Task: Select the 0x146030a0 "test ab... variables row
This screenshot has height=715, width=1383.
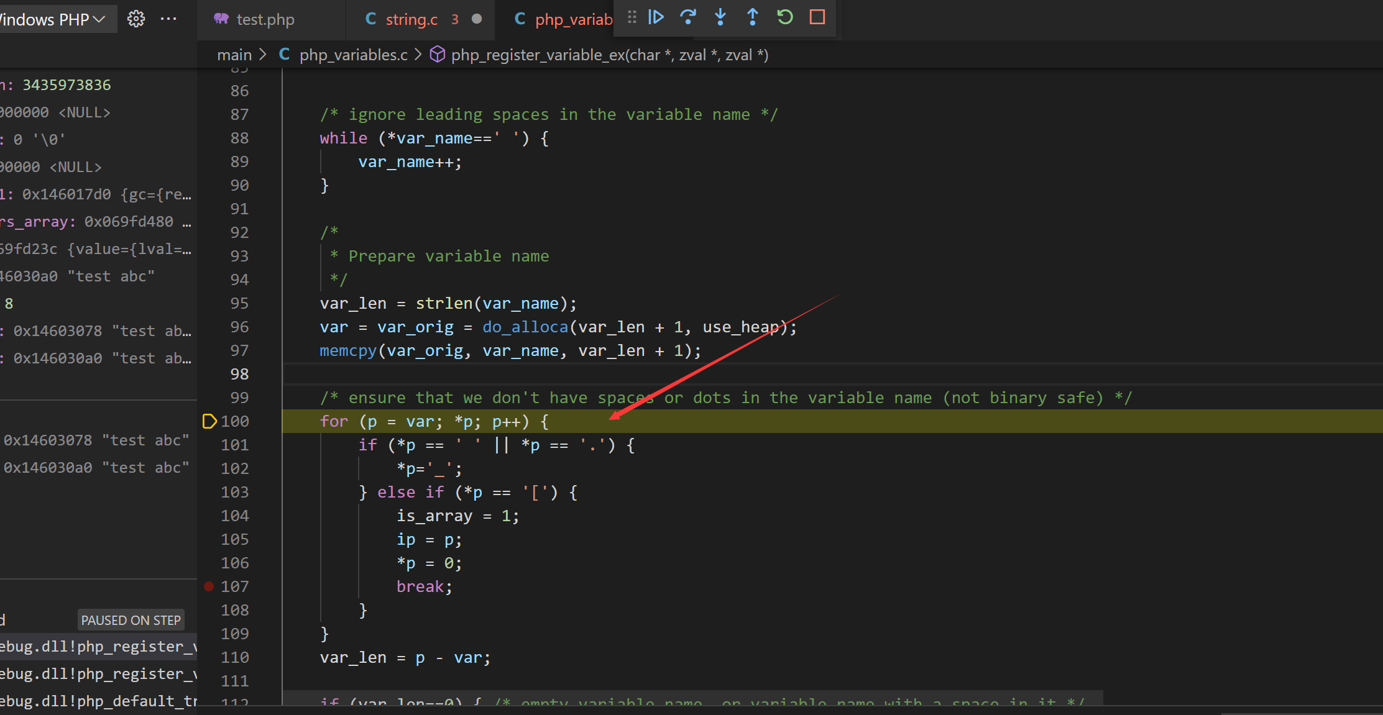Action: coord(98,358)
